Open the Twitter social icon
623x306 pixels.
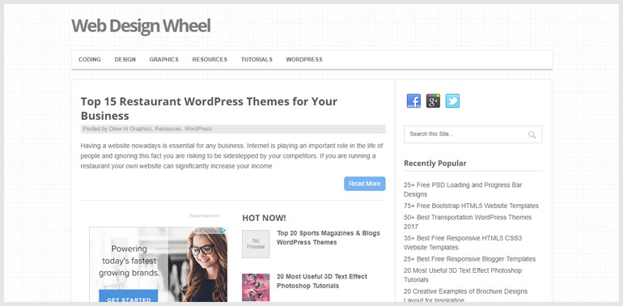pos(452,101)
